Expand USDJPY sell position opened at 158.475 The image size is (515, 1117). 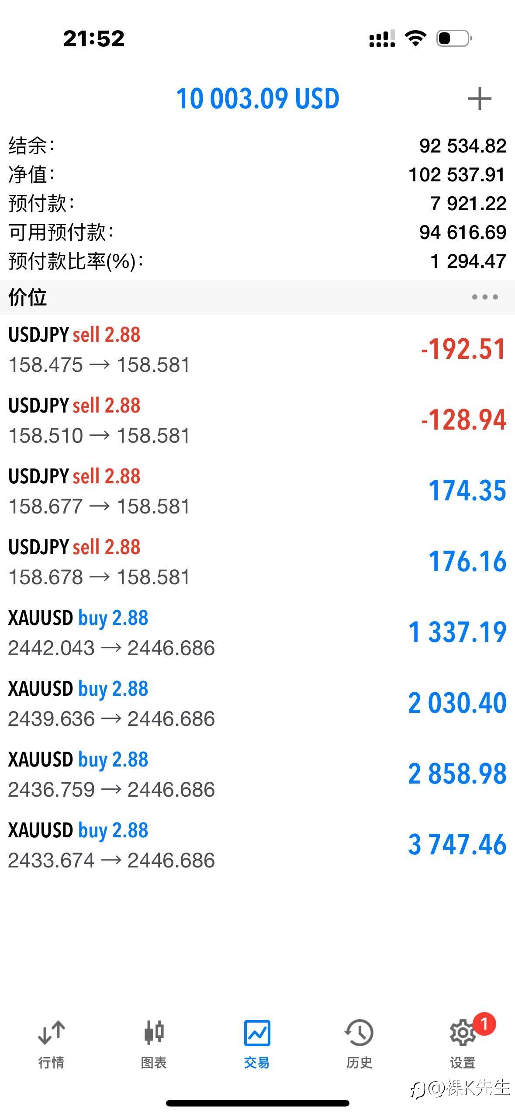257,350
